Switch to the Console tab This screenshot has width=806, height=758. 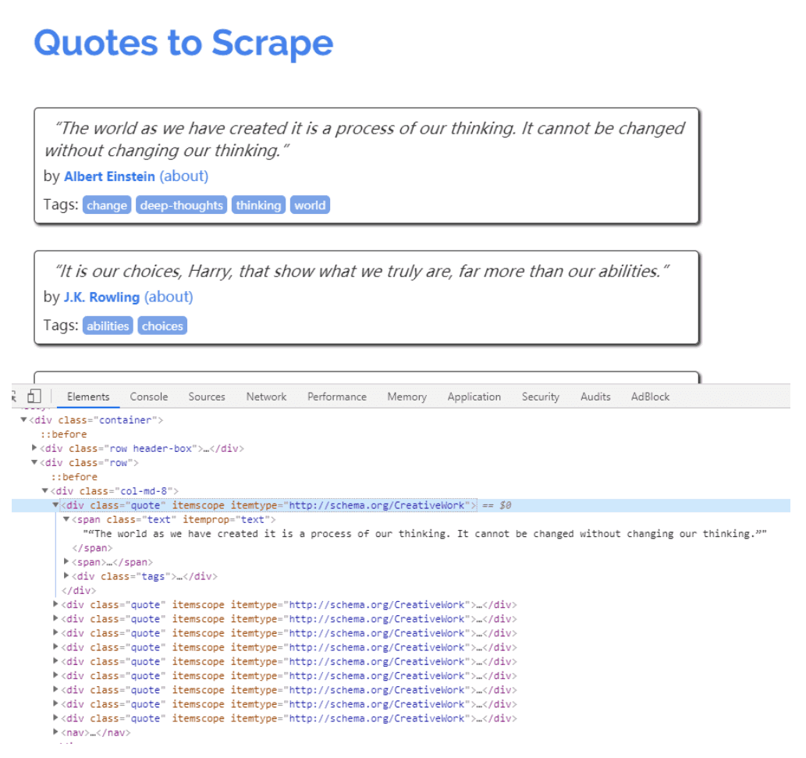click(148, 397)
